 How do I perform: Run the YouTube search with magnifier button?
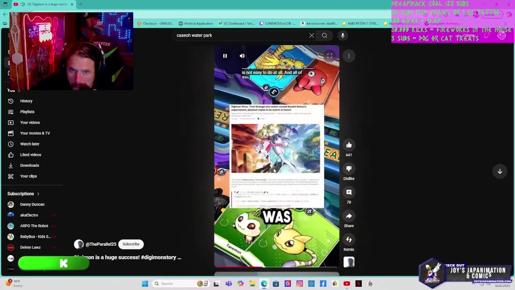coord(324,35)
